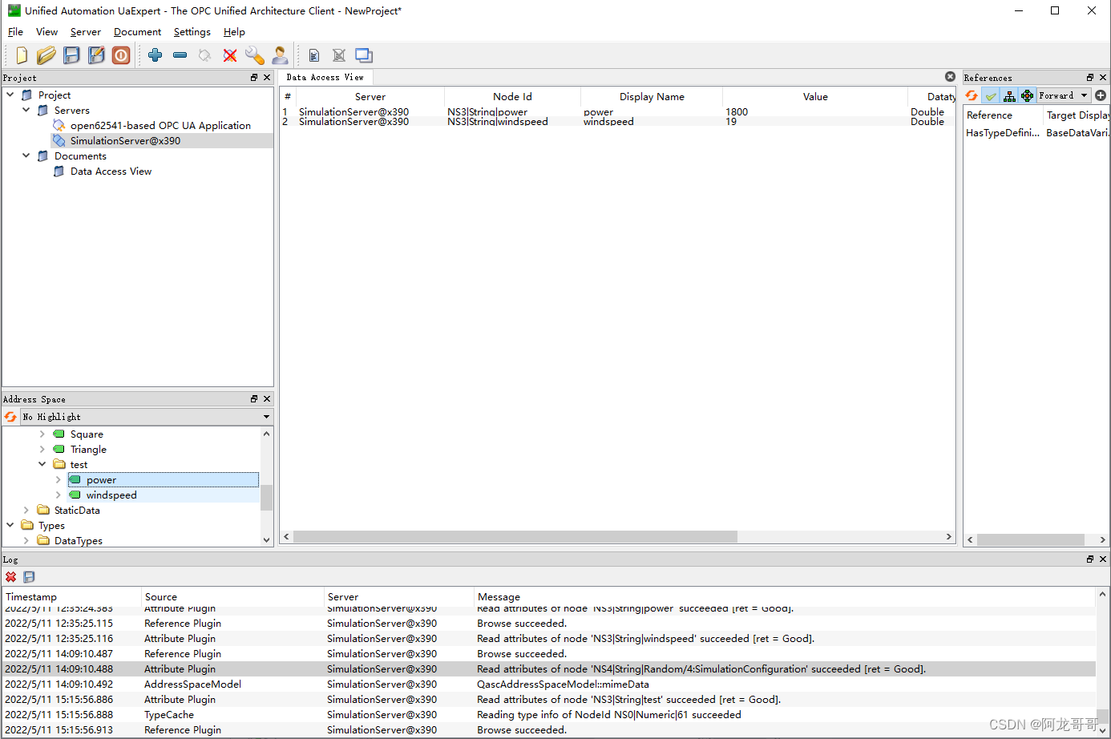Open the Server menu

[x=85, y=31]
